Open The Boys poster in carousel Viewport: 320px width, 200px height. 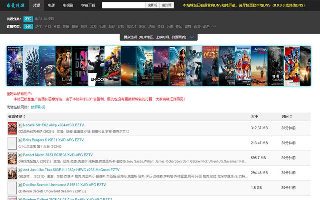point(194,66)
